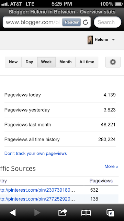This screenshot has height=221, width=124.
Task: Tap the www.blogger.com address field
Action: pyautogui.click(x=33, y=22)
